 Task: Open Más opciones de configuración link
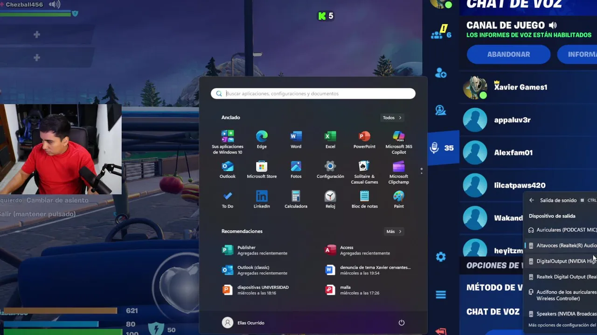click(x=562, y=325)
